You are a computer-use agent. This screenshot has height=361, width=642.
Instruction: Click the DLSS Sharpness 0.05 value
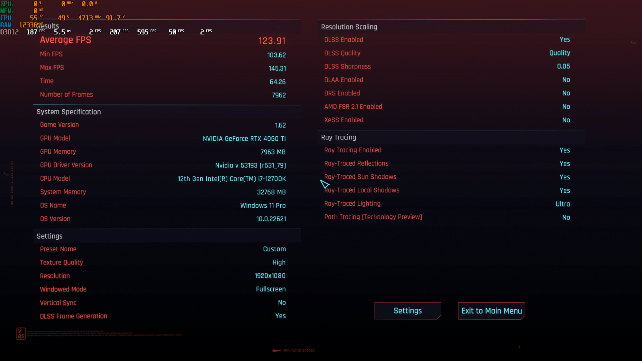click(x=563, y=66)
